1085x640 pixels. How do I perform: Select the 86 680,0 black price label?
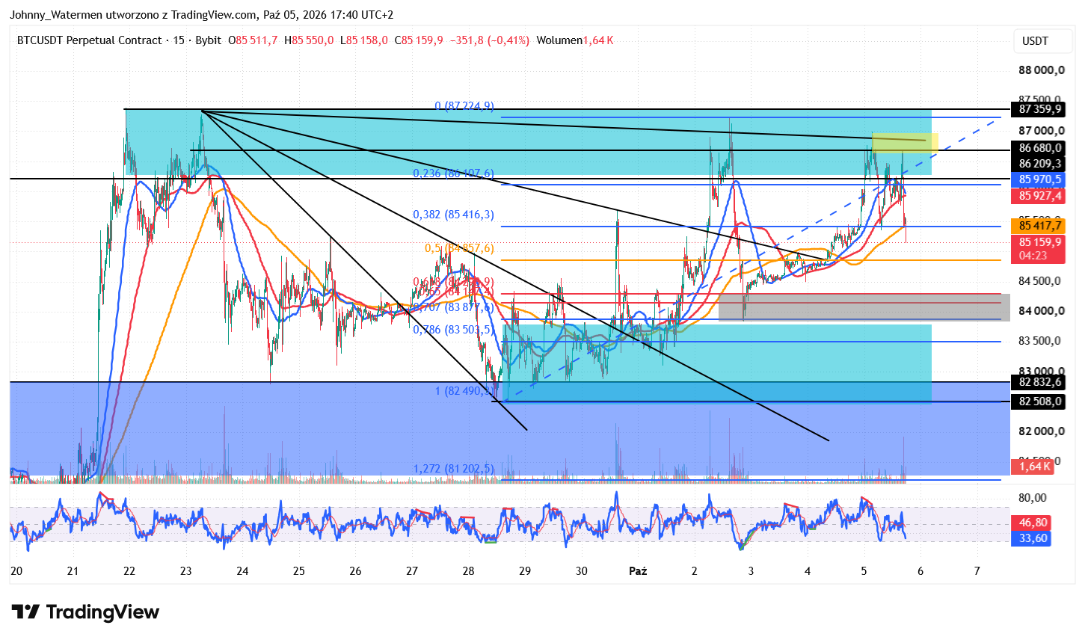(1039, 148)
